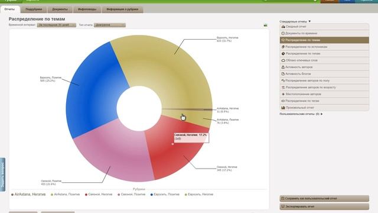Screen dimensions: 378x213
Task: Open the Распределение авторов по возрасту report
Action: (x=324, y=88)
